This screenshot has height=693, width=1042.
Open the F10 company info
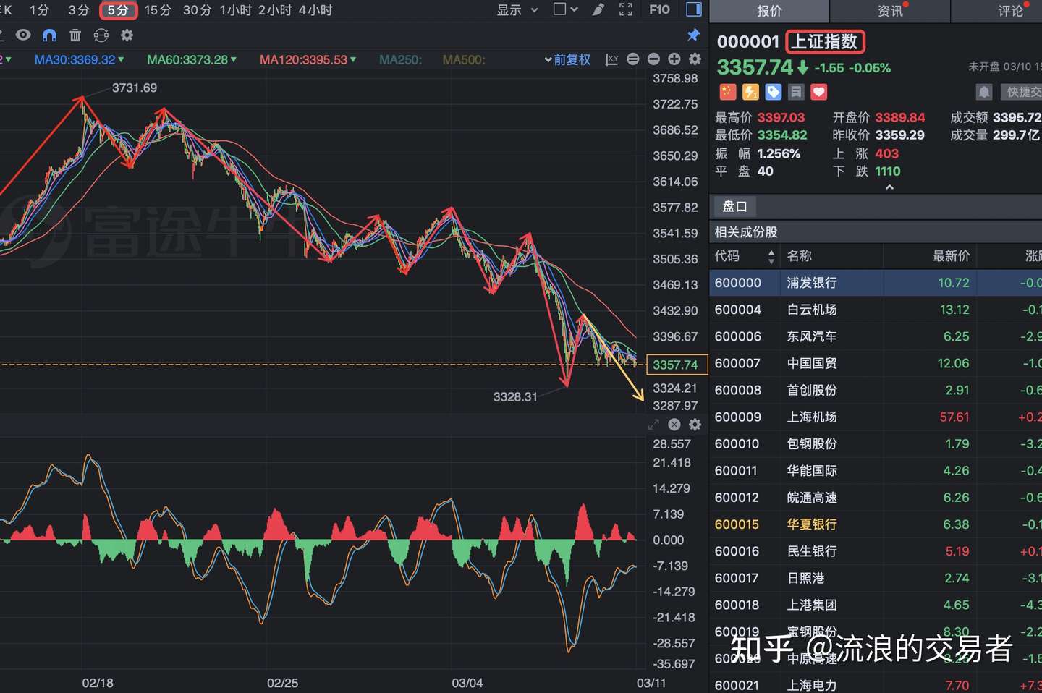click(659, 9)
